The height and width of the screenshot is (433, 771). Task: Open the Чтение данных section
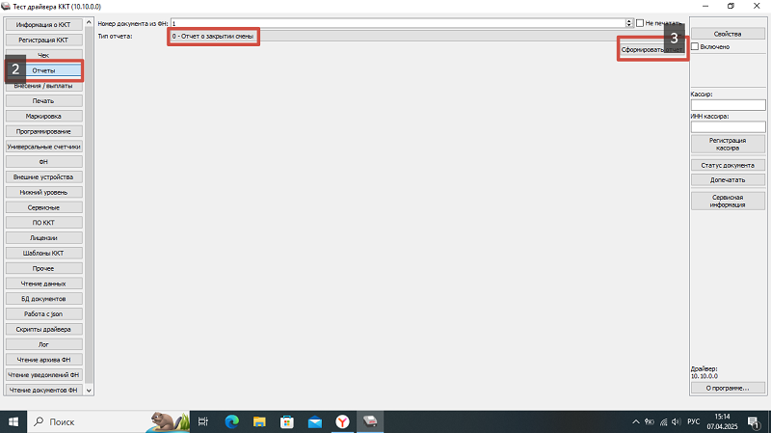coord(43,284)
